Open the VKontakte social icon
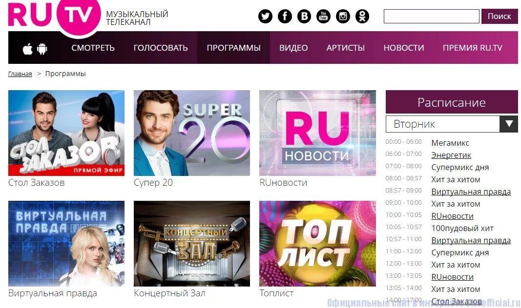Image resolution: width=521 pixels, height=308 pixels. click(x=304, y=16)
